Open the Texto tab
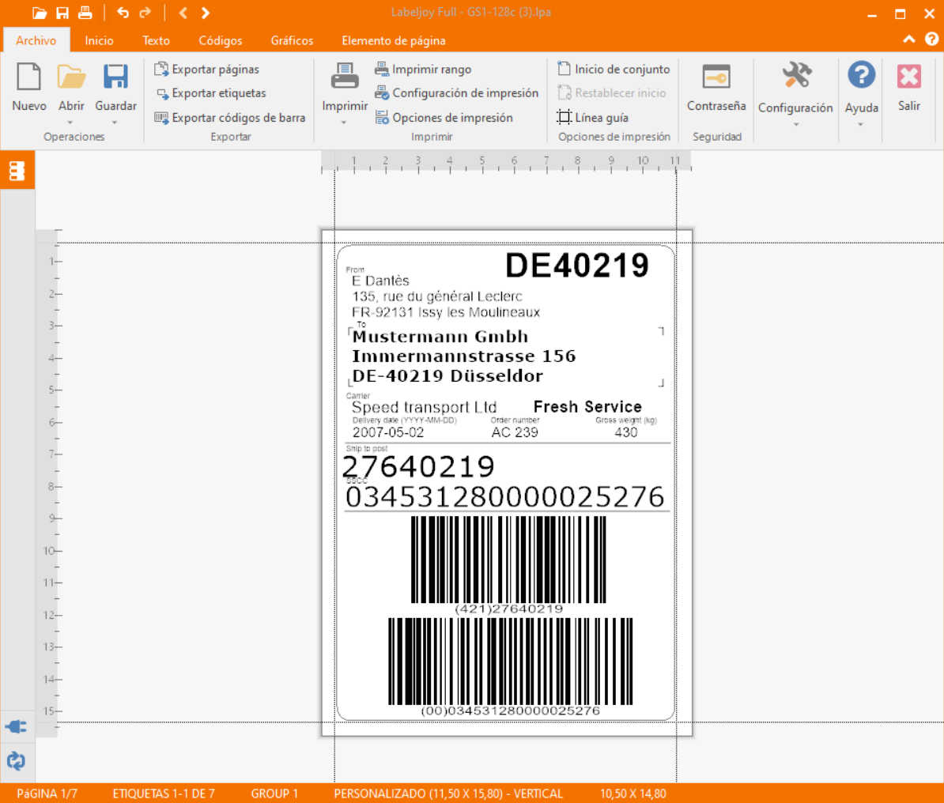This screenshot has width=944, height=803. [x=156, y=40]
